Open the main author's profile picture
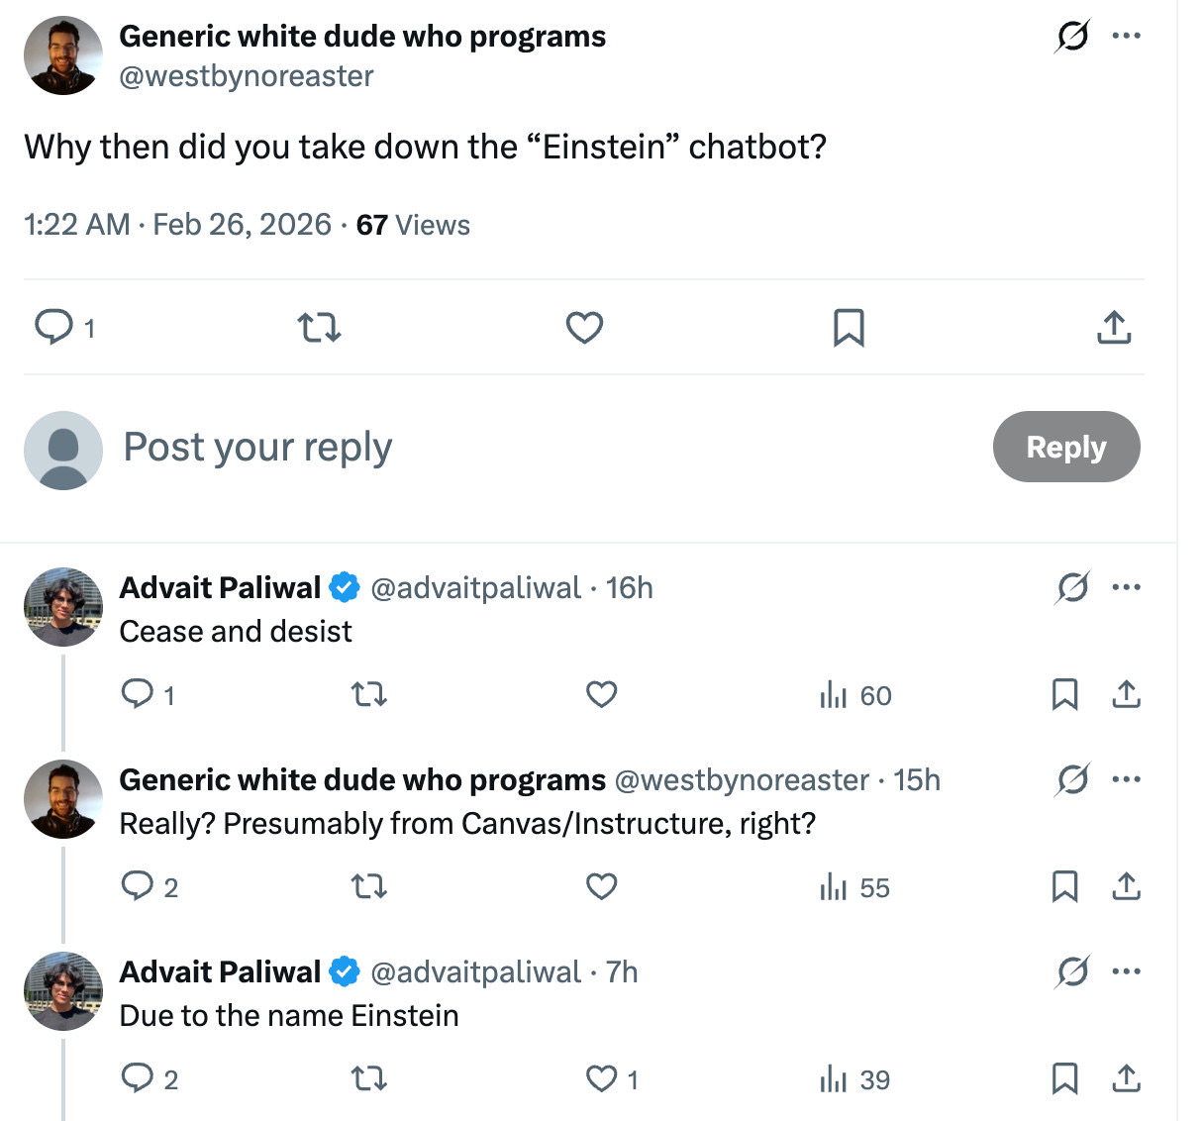Viewport: 1204px width, 1121px height. [62, 55]
